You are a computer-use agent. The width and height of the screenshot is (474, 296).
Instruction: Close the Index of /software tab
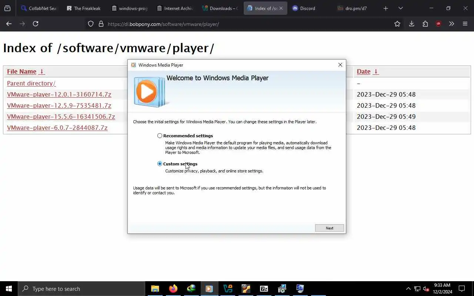pos(281,8)
